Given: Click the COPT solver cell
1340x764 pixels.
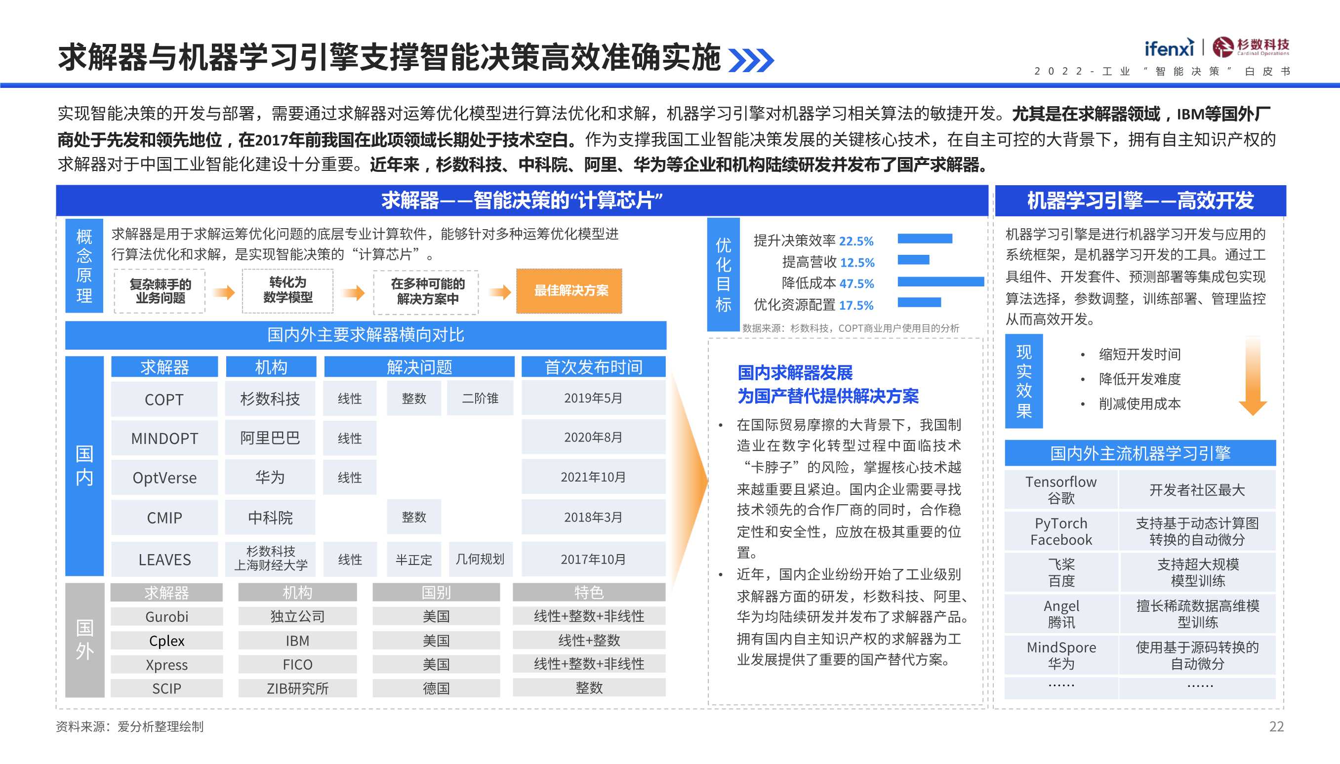Looking at the screenshot, I should coord(164,400).
